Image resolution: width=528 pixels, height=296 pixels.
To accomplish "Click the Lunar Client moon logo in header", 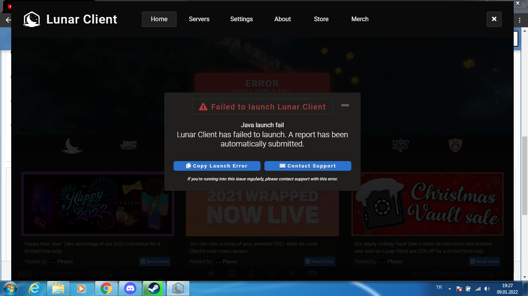I will pyautogui.click(x=32, y=19).
